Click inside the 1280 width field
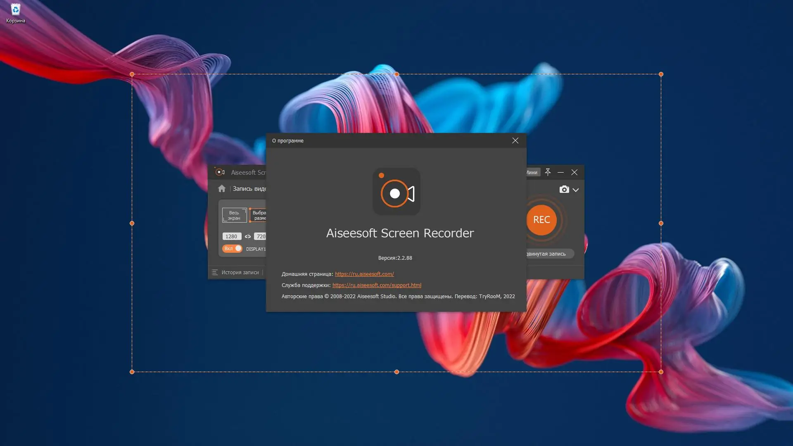This screenshot has width=793, height=446. [x=232, y=236]
